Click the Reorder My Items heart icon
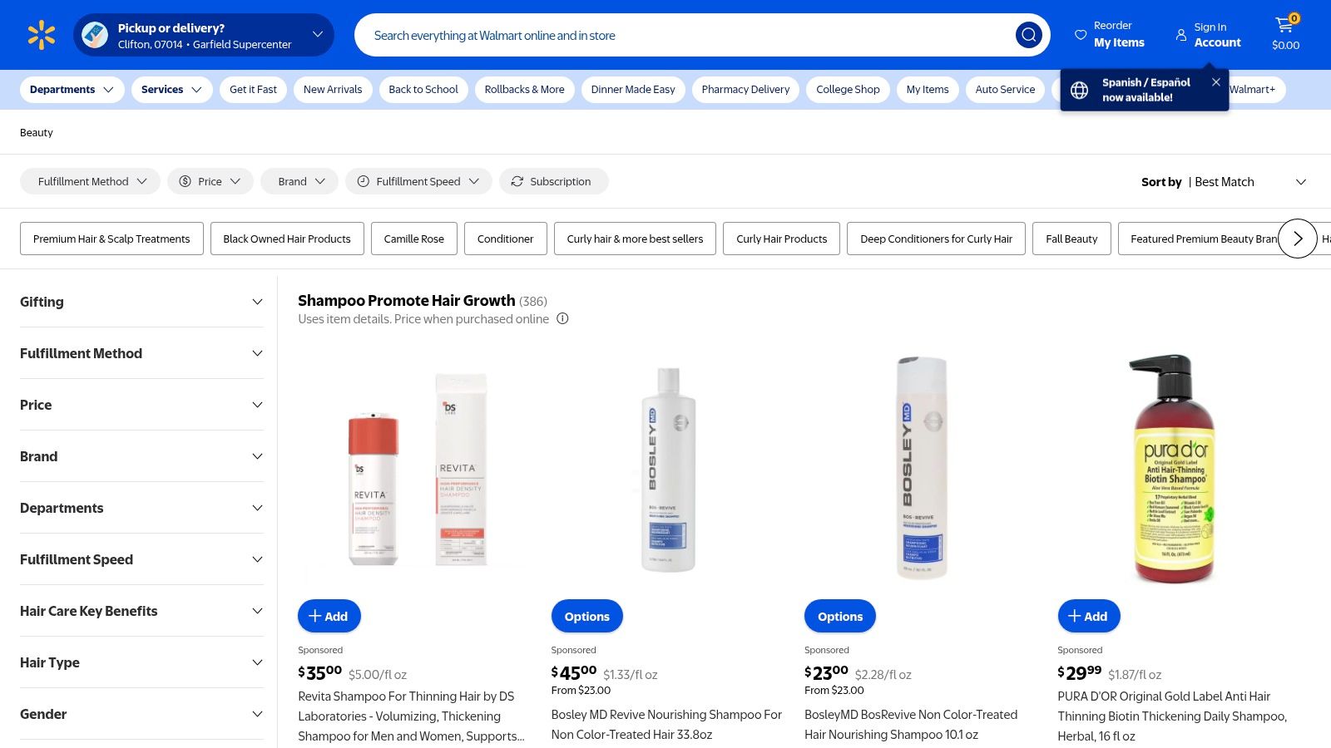This screenshot has width=1331, height=748. point(1081,35)
